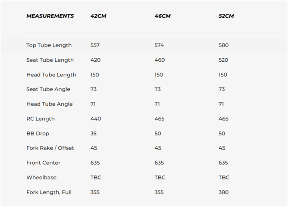Select the 46CM size column header
This screenshot has height=207, width=288.
click(x=163, y=16)
